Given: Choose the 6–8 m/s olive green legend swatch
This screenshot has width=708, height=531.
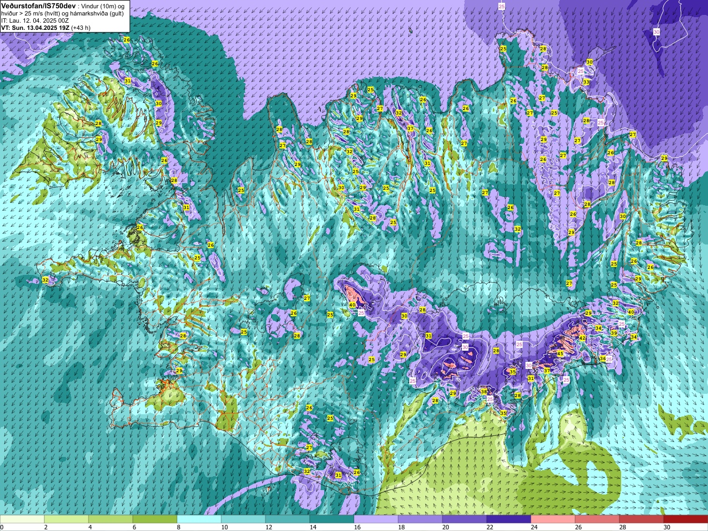Looking at the screenshot, I should [x=155, y=519].
